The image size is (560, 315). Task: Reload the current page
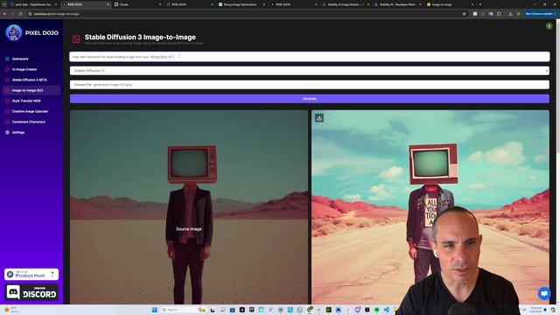pos(20,14)
